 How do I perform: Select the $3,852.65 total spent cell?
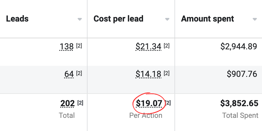[x=239, y=103]
